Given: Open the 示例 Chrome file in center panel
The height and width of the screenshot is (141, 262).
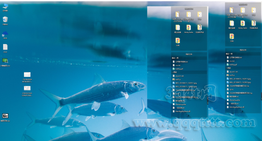Looking at the screenshot, I should (178, 42).
